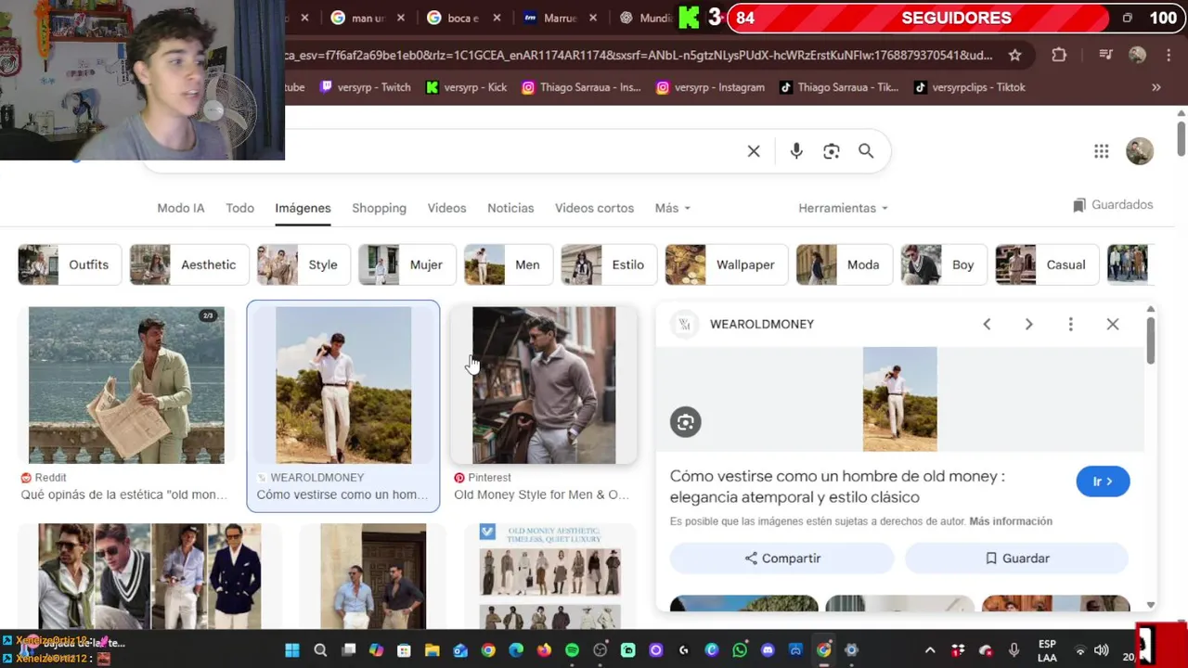Open the versyrp - Kick bookmark
Viewport: 1188px width, 668px height.
pos(466,87)
